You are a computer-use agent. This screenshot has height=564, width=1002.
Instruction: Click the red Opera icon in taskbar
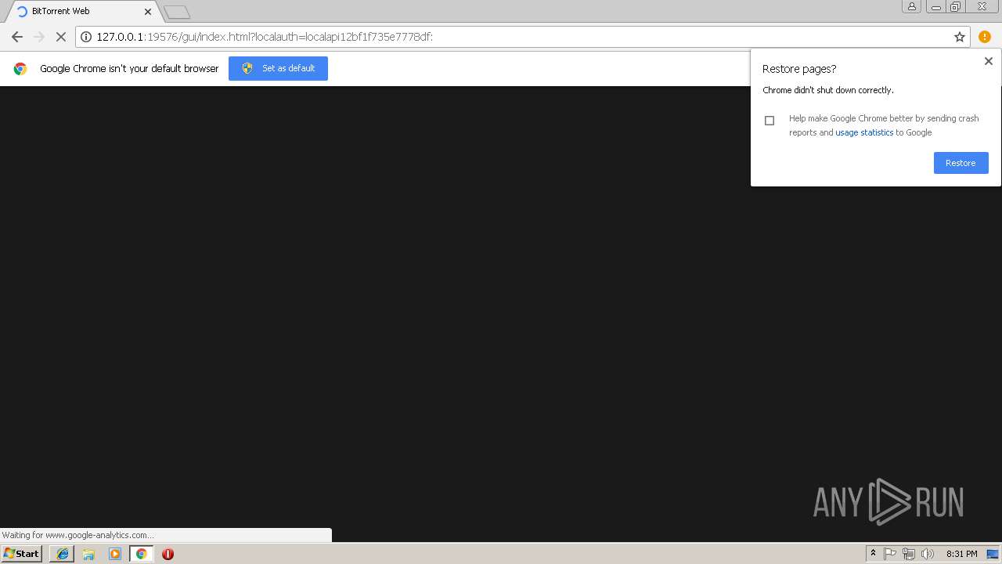[168, 554]
